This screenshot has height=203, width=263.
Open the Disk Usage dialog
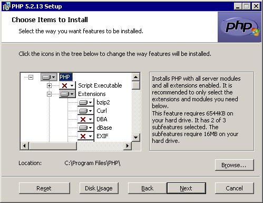point(99,188)
